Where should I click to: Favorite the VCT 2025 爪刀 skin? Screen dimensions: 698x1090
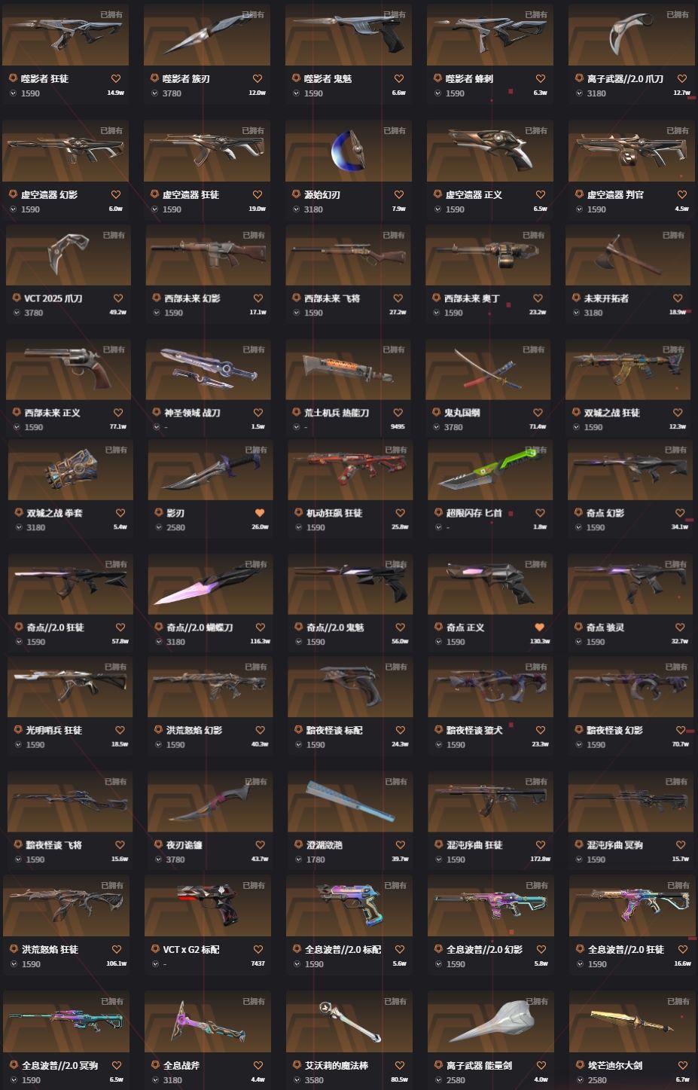point(117,298)
